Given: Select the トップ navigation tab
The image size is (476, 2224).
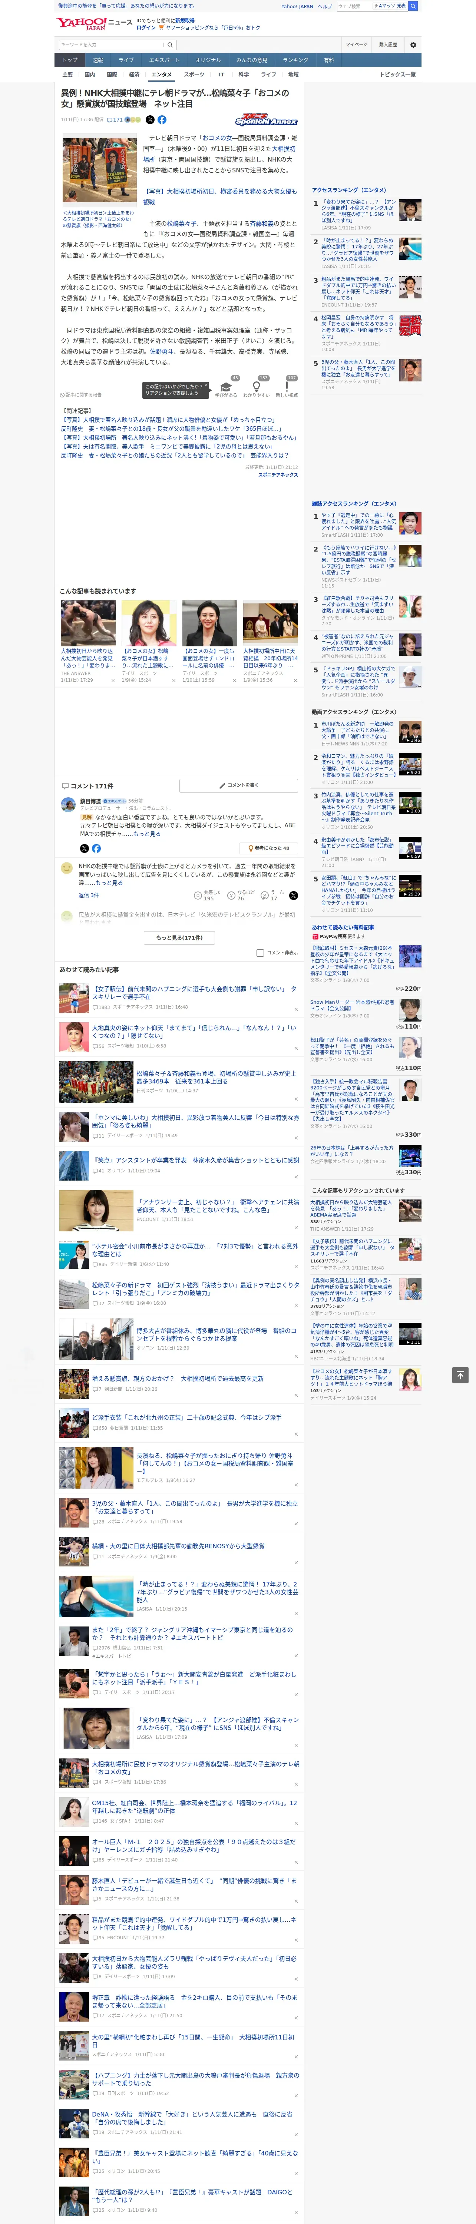Looking at the screenshot, I should (70, 60).
